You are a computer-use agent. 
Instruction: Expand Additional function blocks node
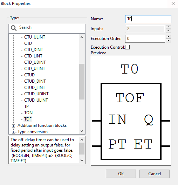[x=13, y=126]
